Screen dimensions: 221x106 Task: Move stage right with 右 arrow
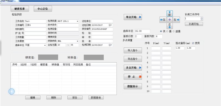(x=176, y=20)
